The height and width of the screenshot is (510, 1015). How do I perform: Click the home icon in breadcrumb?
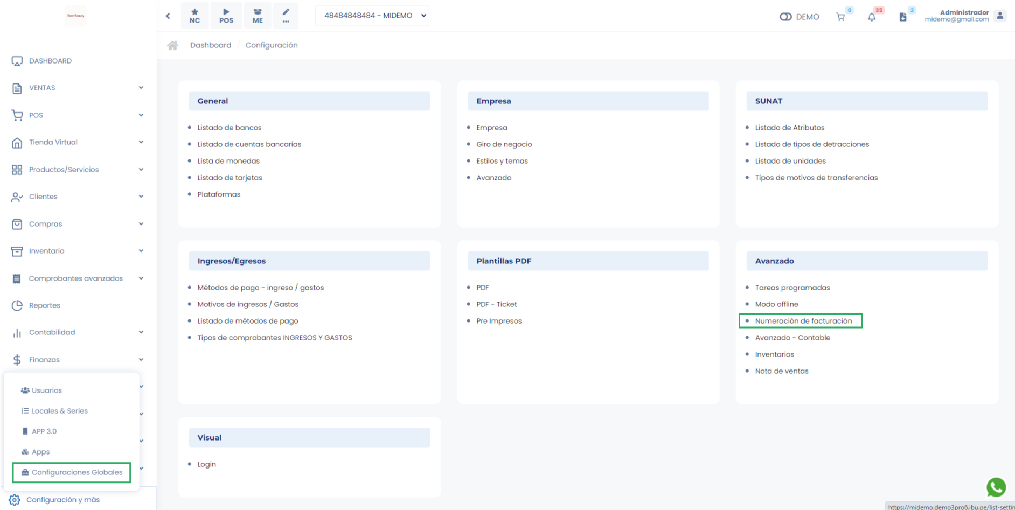(x=172, y=45)
